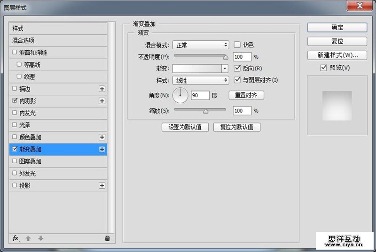This screenshot has width=376, height=252.
Task: Click the plus icon beside 颜色叠加
Action: [x=102, y=137]
